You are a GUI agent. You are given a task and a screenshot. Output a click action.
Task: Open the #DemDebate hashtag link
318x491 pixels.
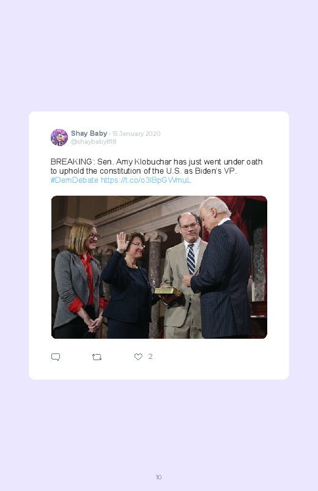pos(74,180)
